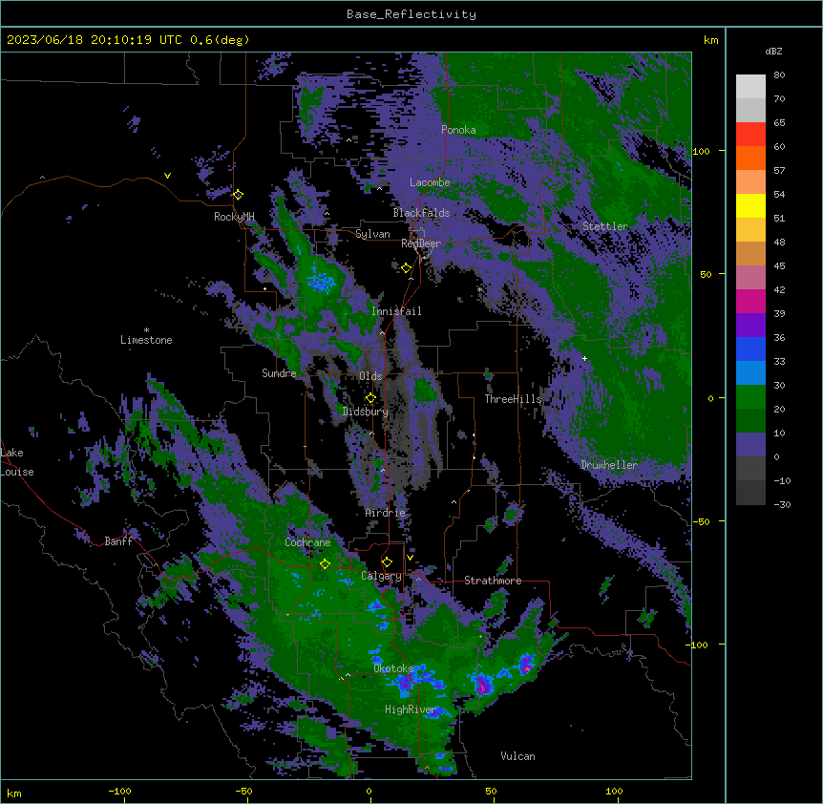Select the magenta 39-42 dBZ legend swatch
This screenshot has width=823, height=804.
pyautogui.click(x=750, y=301)
